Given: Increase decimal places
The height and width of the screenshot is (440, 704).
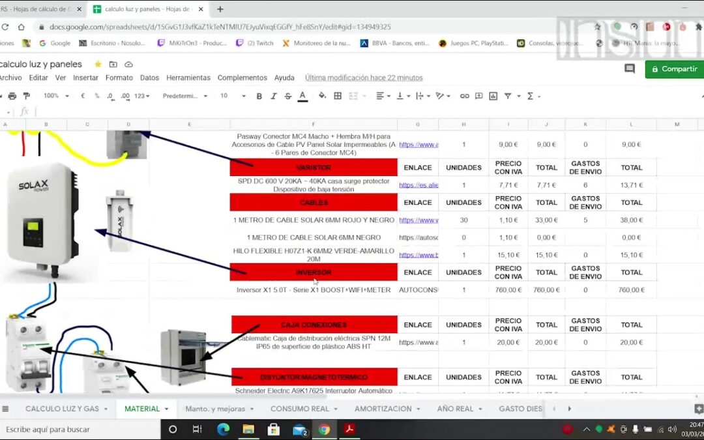Looking at the screenshot, I should pyautogui.click(x=125, y=96).
